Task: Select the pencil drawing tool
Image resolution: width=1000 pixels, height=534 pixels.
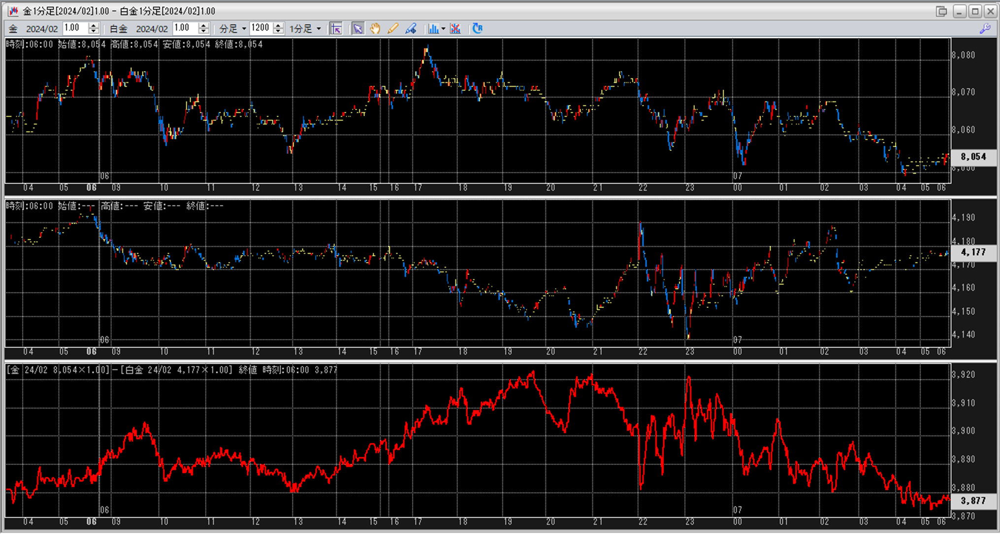Action: tap(392, 29)
